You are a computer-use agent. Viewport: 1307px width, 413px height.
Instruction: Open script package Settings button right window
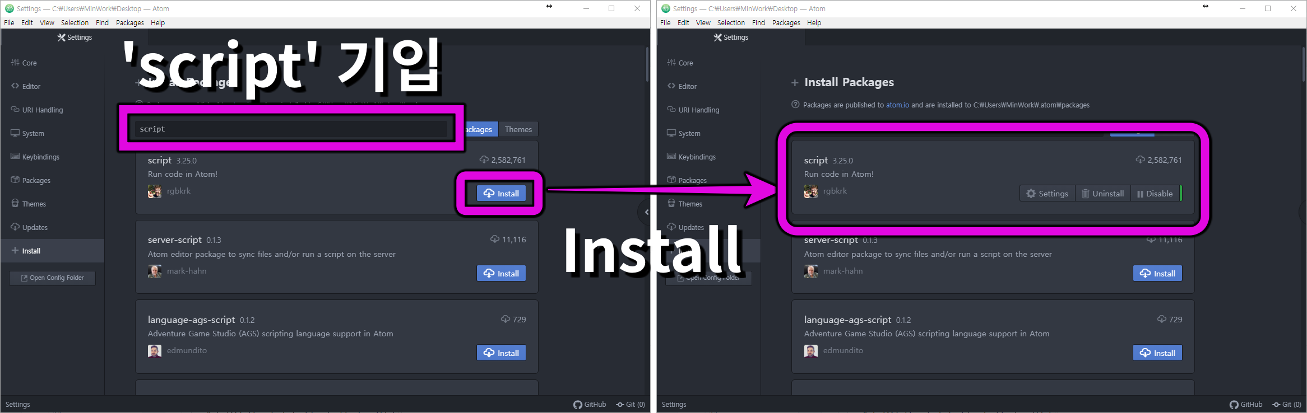click(1047, 194)
